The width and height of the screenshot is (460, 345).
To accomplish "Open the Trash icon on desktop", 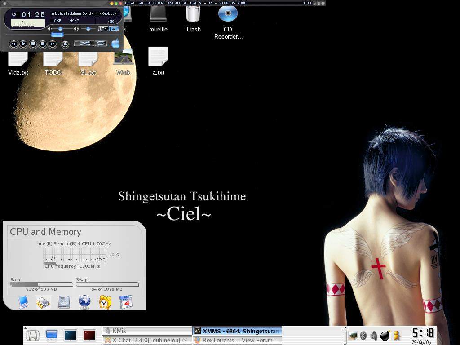I will [x=193, y=15].
